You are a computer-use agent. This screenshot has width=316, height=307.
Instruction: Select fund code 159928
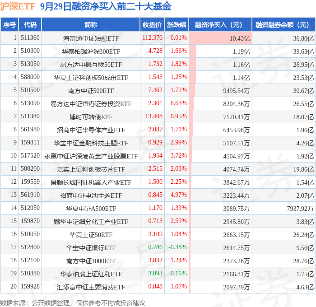click(x=30, y=286)
